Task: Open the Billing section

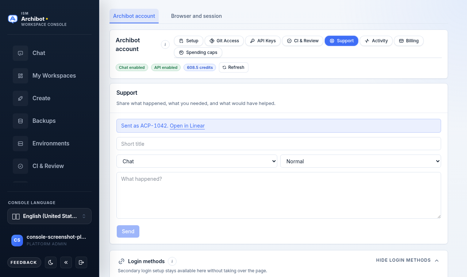Action: (409, 41)
